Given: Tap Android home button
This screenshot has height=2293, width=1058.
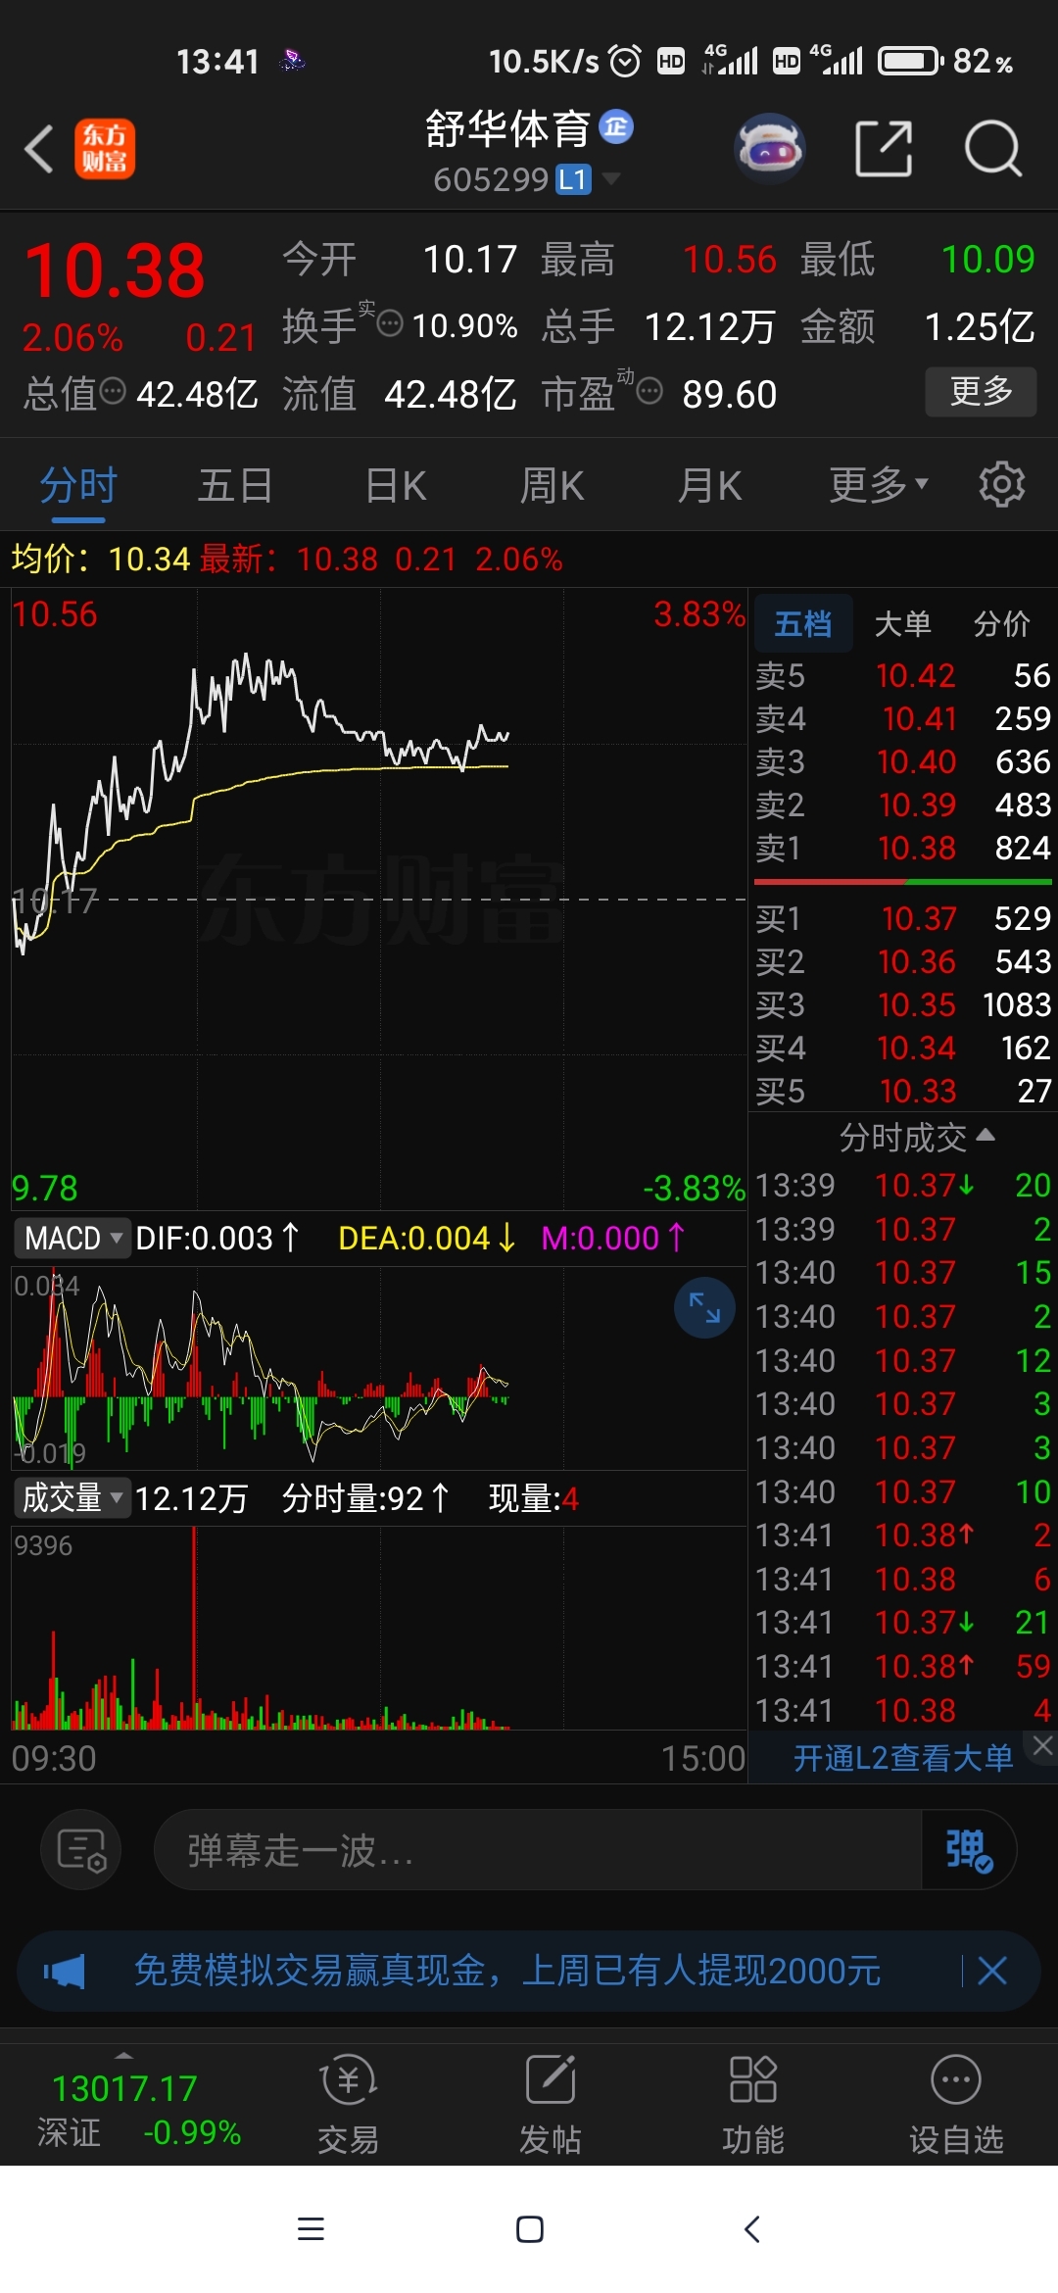Looking at the screenshot, I should click(530, 2229).
